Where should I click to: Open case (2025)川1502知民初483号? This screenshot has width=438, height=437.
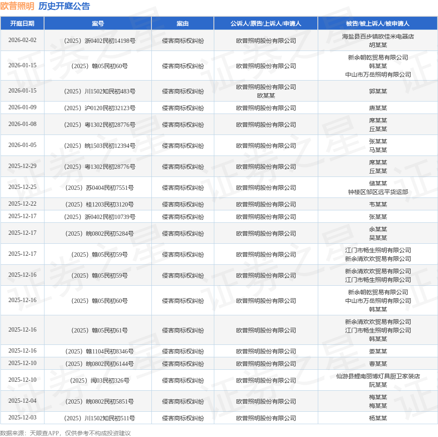pyautogui.click(x=100, y=91)
